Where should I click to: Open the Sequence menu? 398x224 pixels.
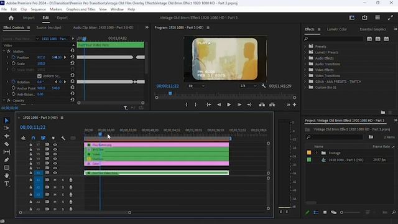tap(39, 9)
